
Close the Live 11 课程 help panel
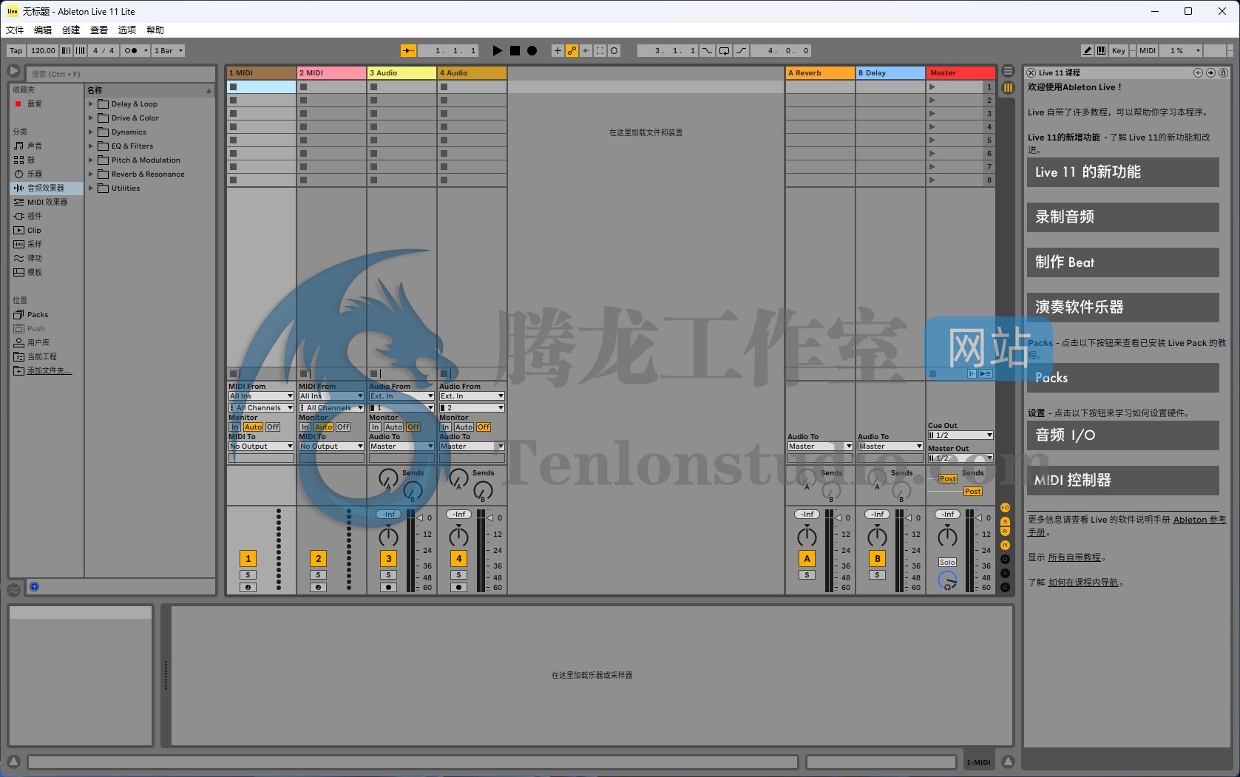click(1031, 72)
